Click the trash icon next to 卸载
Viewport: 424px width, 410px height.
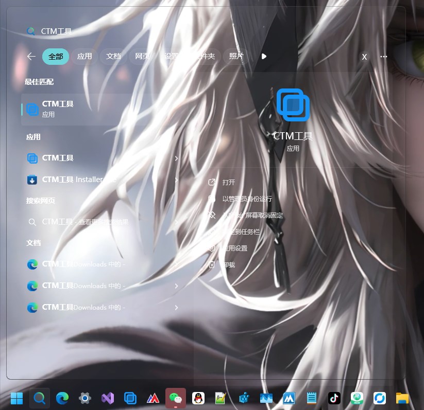[212, 265]
